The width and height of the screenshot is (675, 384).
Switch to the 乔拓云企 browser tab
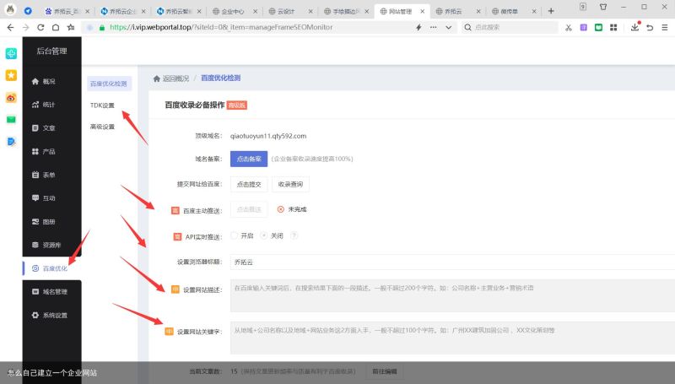(x=121, y=11)
